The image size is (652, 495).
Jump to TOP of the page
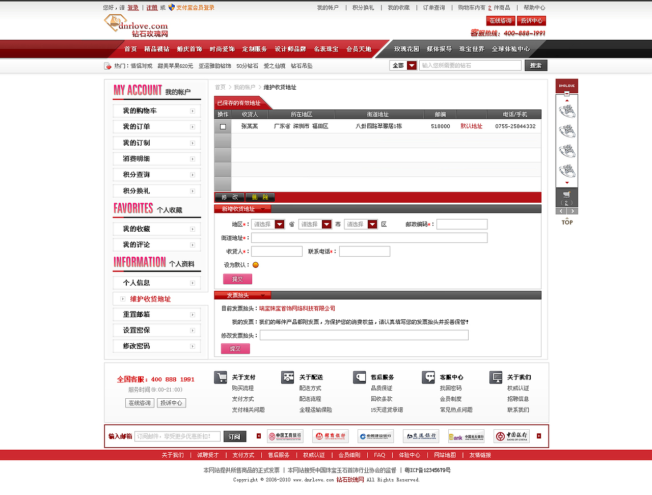[567, 222]
